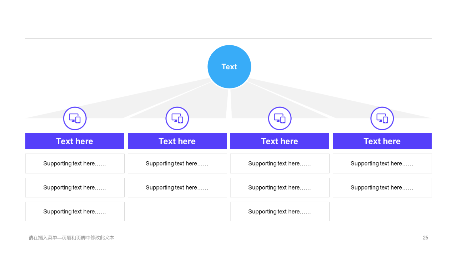
Task: Select the third purple "Text here" header
Action: coord(280,141)
